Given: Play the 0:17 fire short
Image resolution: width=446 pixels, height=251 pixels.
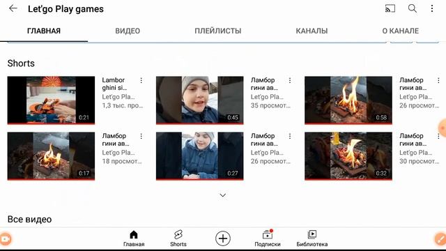Looking at the screenshot, I should click(x=51, y=156).
